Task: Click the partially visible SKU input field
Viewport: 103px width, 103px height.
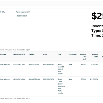Action: tap(6, 16)
